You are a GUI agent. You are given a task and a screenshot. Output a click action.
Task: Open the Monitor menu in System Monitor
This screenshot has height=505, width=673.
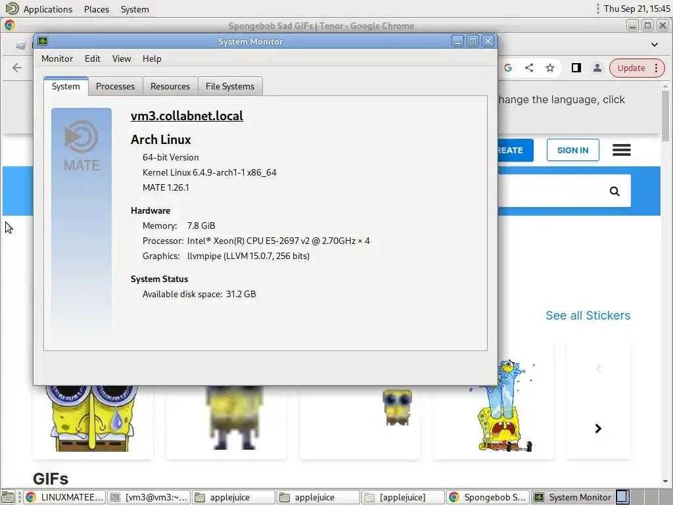pyautogui.click(x=57, y=59)
